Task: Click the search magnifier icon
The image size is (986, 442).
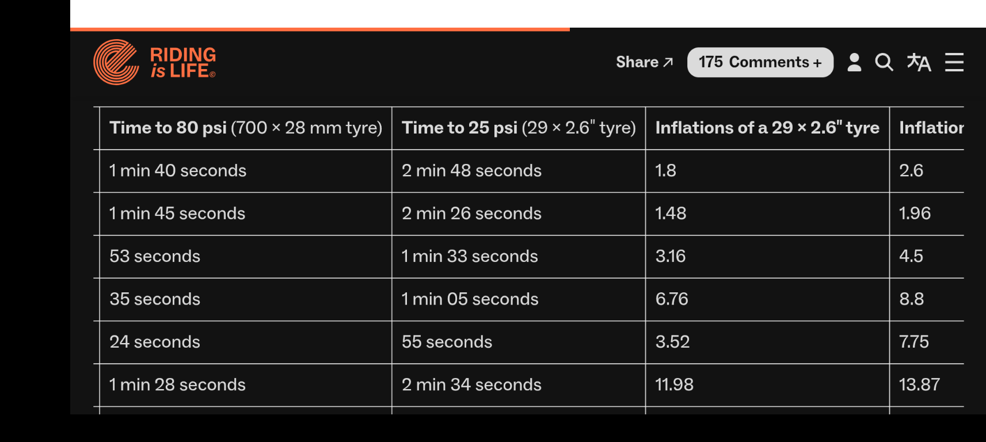Action: [884, 62]
